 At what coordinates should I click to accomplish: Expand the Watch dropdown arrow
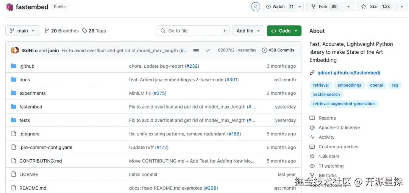click(x=300, y=7)
